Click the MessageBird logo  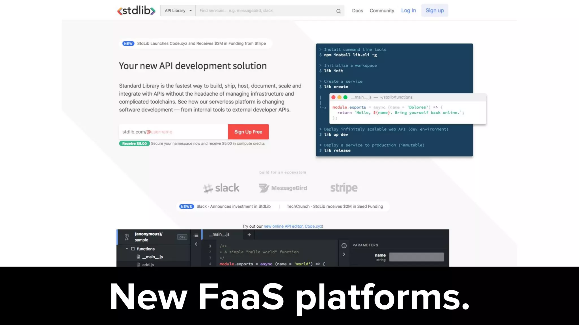[x=283, y=188]
